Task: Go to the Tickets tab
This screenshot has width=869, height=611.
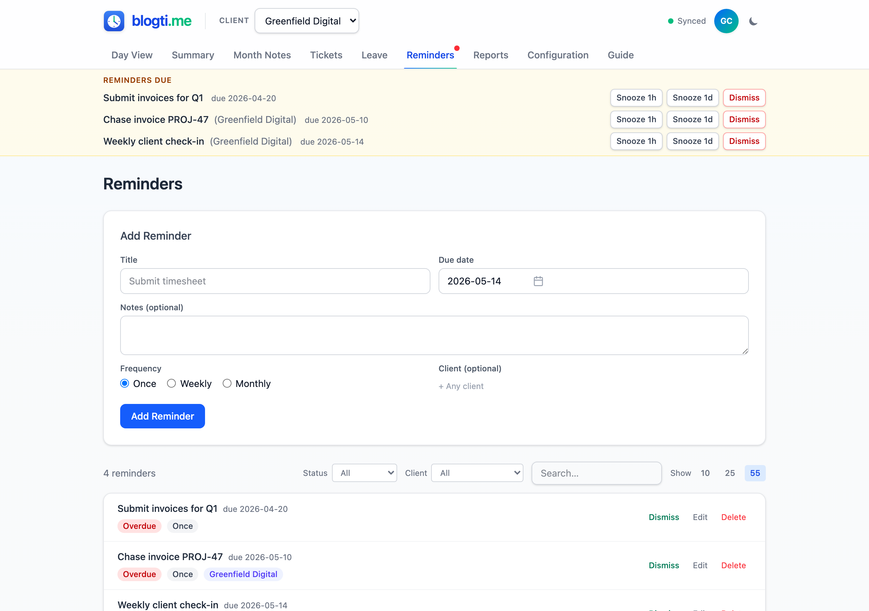Action: point(326,55)
